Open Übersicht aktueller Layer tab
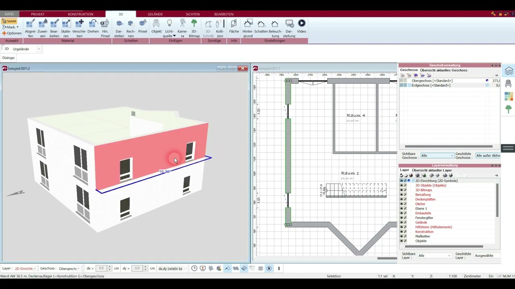This screenshot has width=515, height=289. 432,170
